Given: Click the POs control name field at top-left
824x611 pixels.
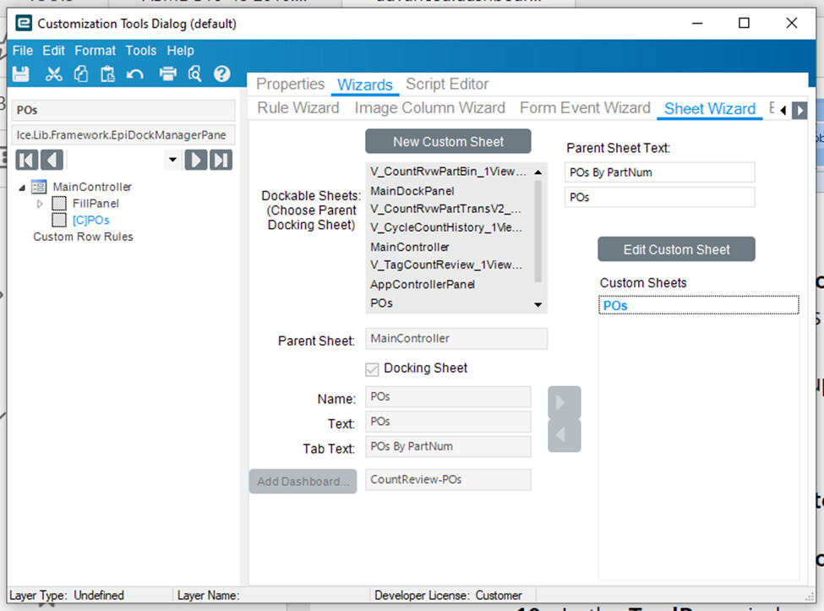Looking at the screenshot, I should pyautogui.click(x=123, y=111).
